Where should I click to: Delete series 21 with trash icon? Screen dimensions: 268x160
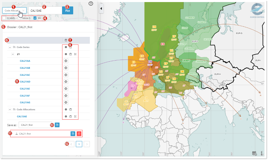[71, 54]
